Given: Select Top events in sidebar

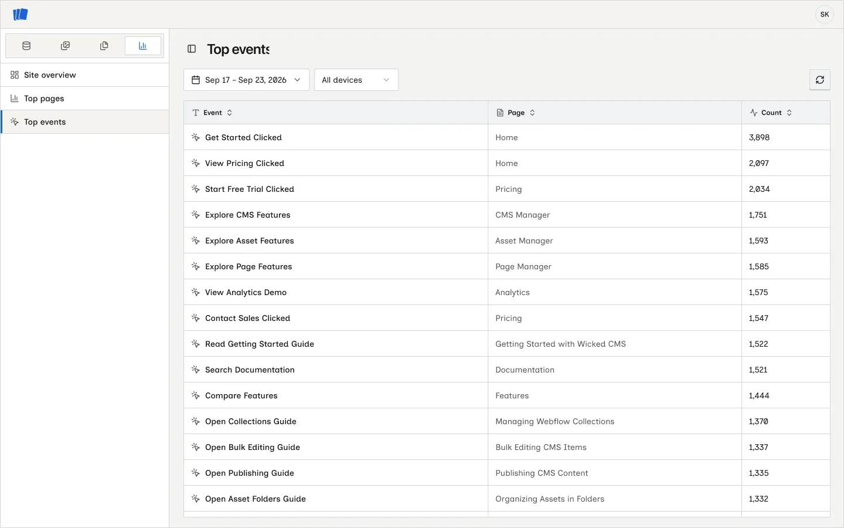Looking at the screenshot, I should pyautogui.click(x=85, y=122).
